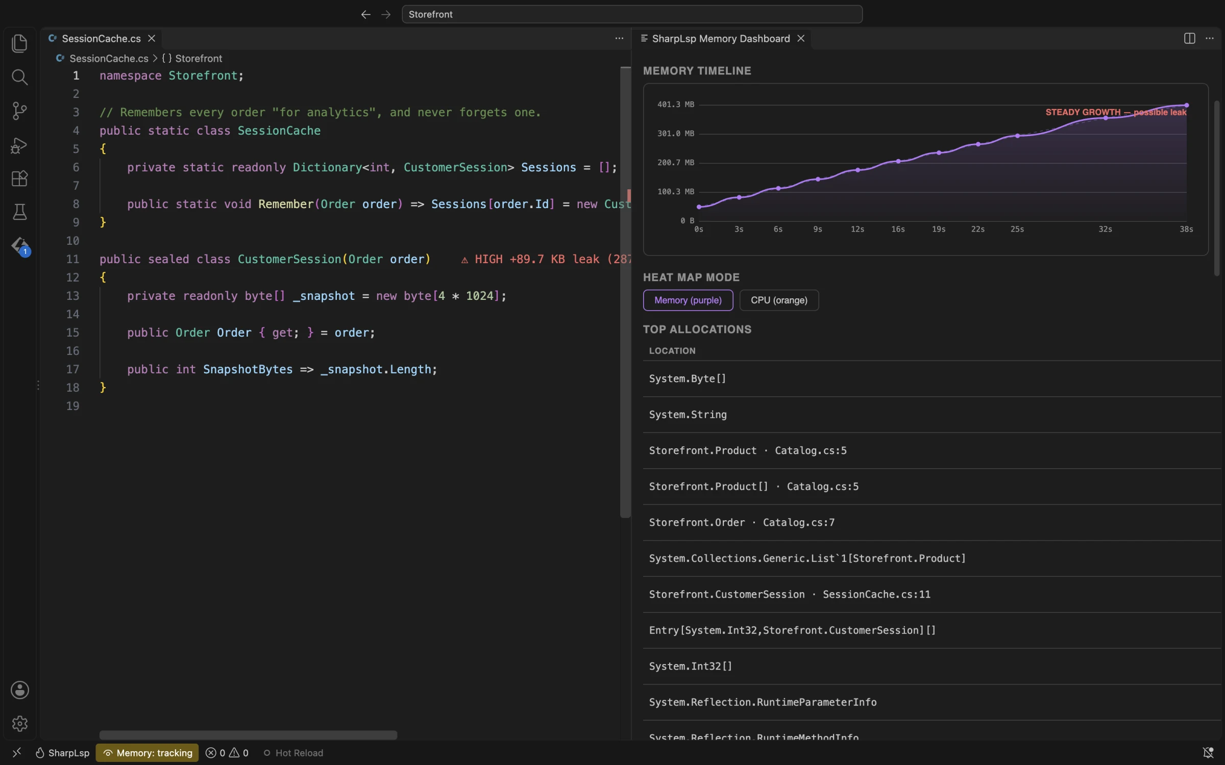Close the SharpLsp Memory Dashboard tab
Screen dimensions: 1225x765
801,38
